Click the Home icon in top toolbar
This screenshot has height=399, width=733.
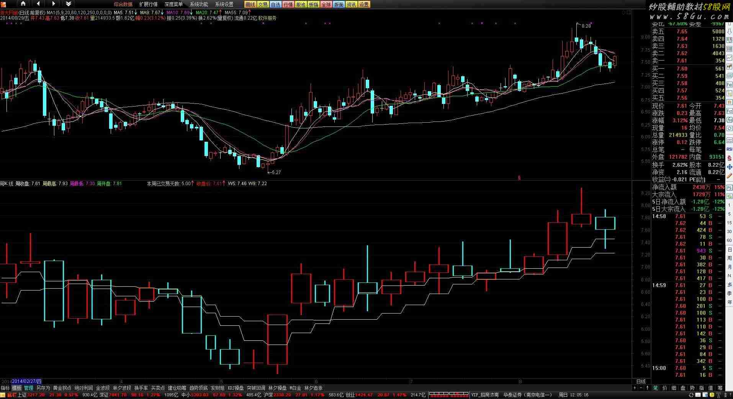click(x=23, y=4)
